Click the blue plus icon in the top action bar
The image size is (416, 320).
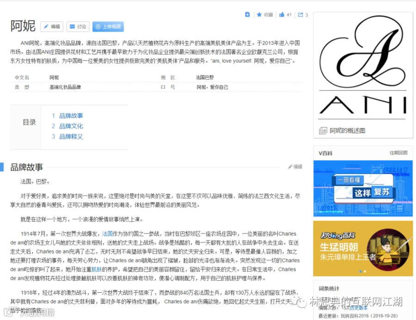(247, 15)
